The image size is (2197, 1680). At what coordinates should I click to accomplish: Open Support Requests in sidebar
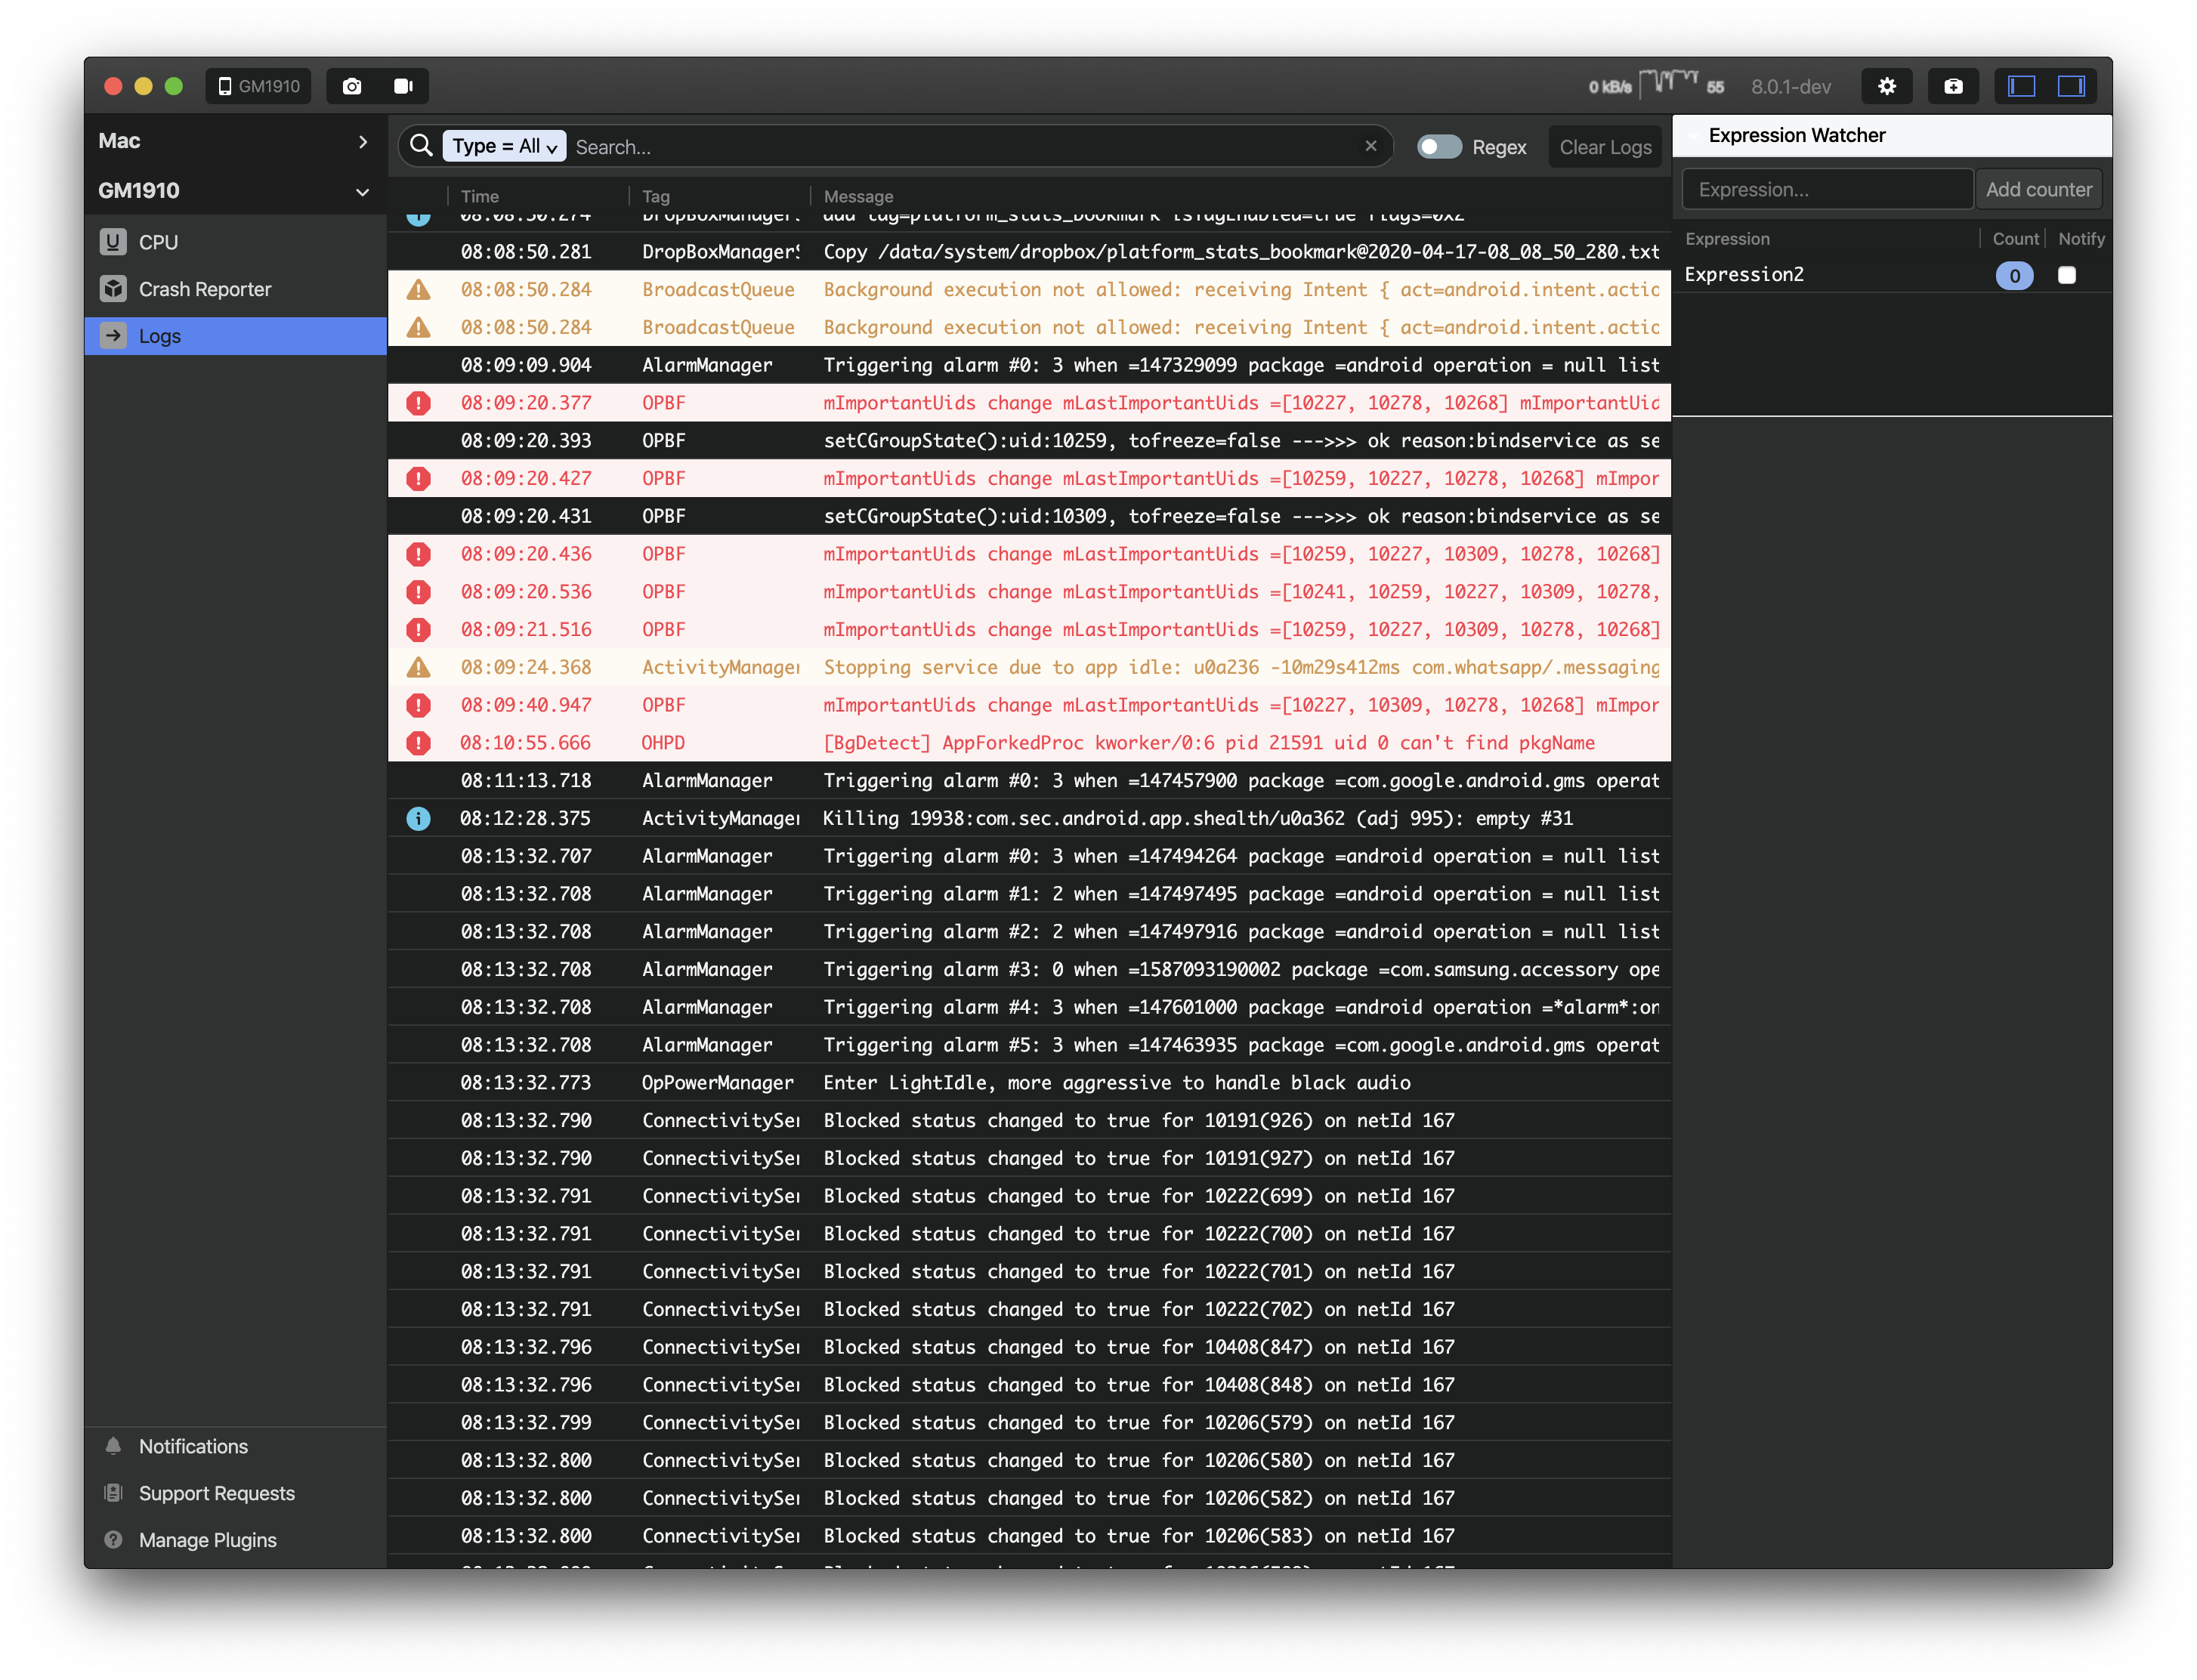[235, 1493]
